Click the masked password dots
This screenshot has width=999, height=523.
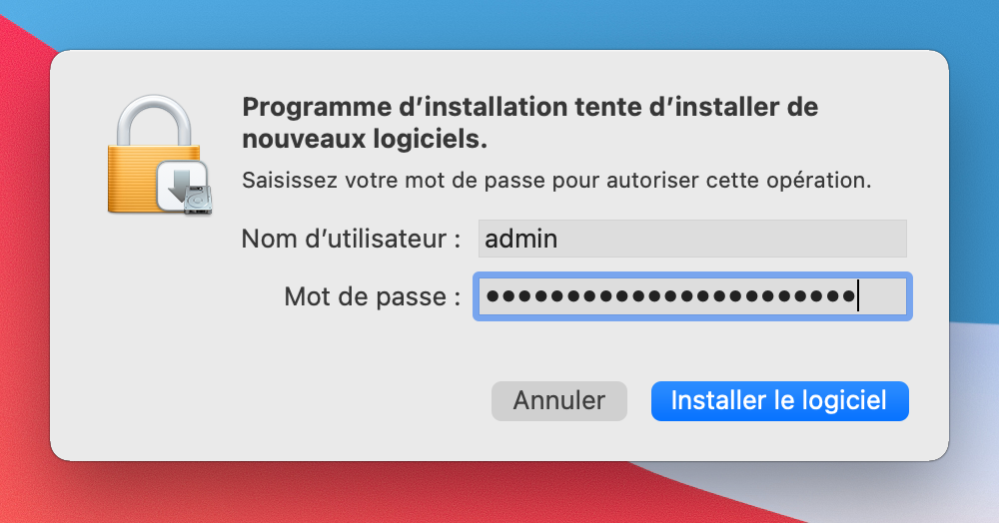pos(669,296)
